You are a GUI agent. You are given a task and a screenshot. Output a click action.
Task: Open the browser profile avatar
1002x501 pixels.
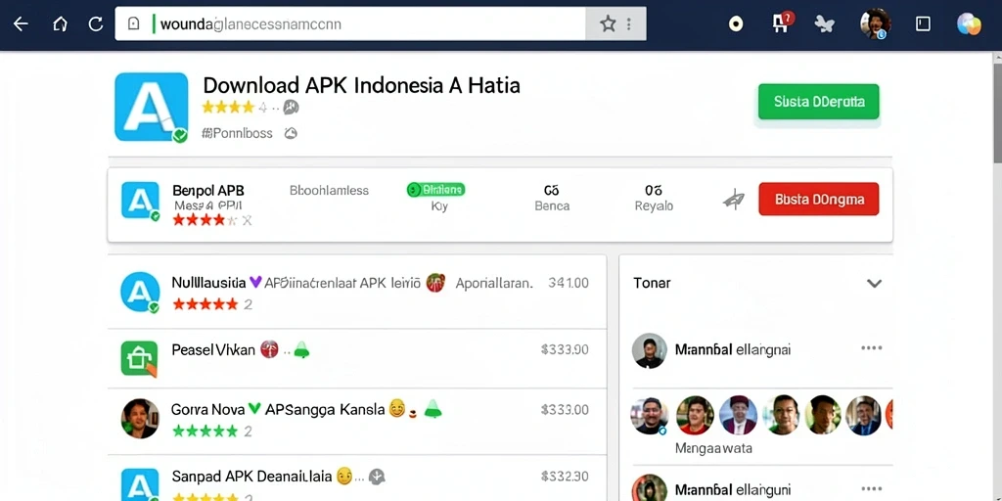875,24
